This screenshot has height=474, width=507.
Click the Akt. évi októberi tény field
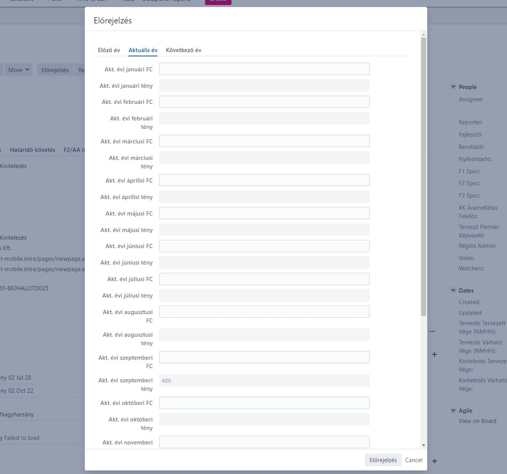(x=264, y=420)
